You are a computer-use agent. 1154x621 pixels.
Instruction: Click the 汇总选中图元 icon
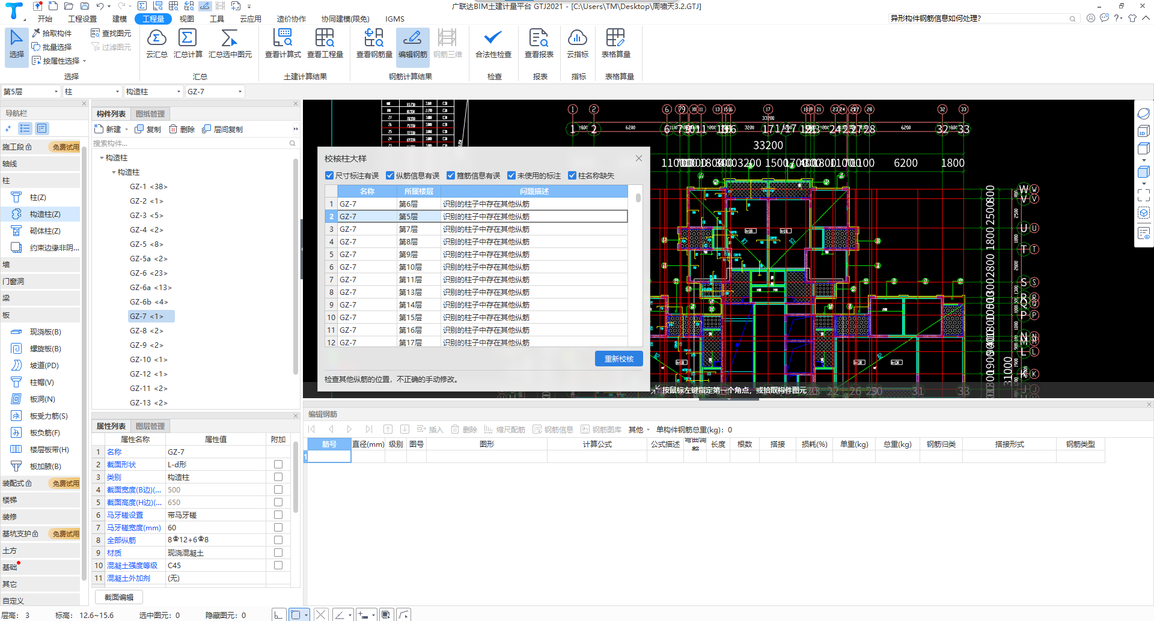pyautogui.click(x=230, y=43)
